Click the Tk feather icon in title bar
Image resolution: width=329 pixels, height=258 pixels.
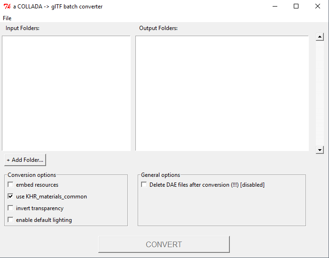[x=7, y=7]
